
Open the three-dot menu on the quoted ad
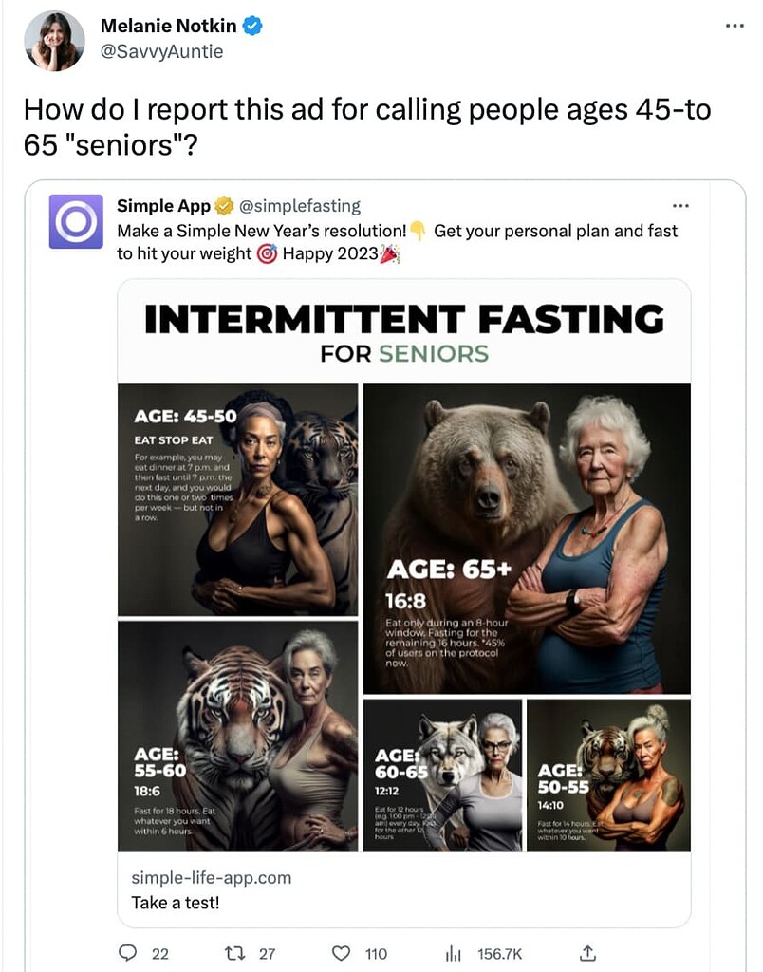[680, 206]
